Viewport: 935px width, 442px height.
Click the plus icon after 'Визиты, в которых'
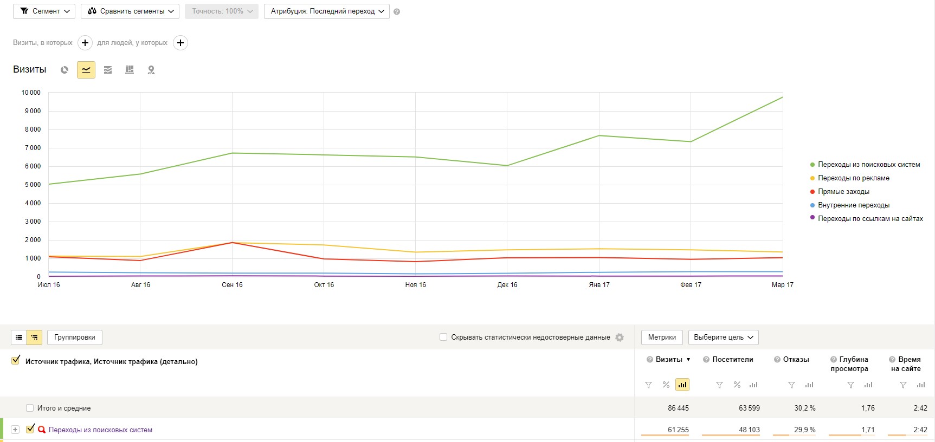(85, 43)
